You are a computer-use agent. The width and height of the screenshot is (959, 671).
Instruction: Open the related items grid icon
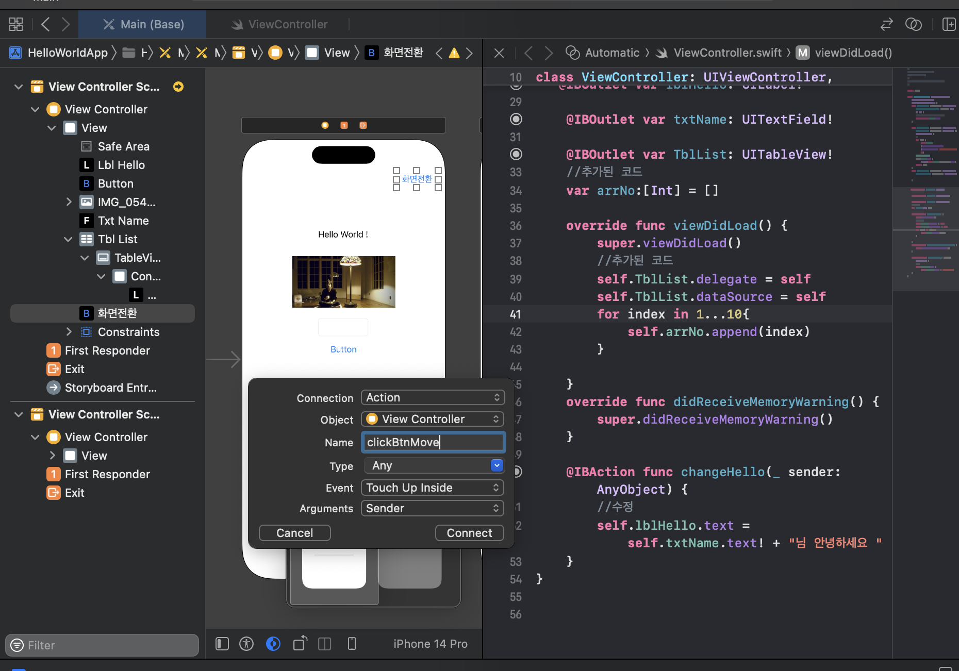coord(16,24)
